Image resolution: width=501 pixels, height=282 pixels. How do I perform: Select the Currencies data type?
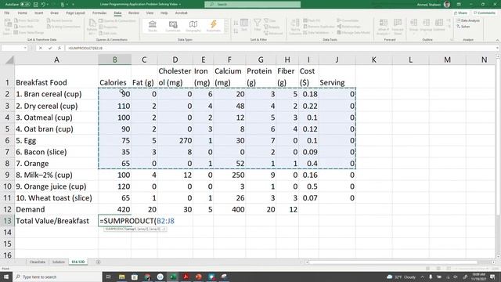pos(173,26)
